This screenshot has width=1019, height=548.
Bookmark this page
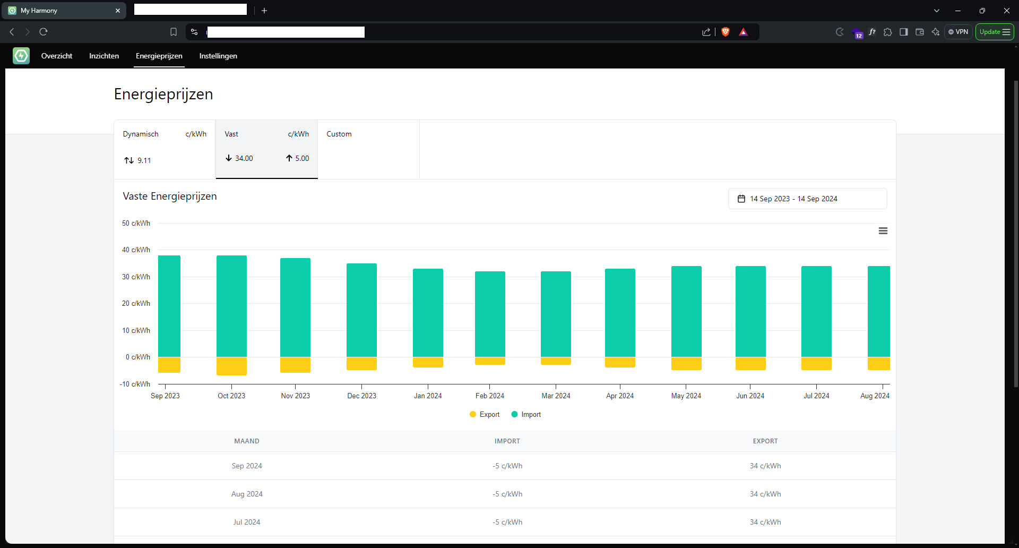click(x=174, y=32)
